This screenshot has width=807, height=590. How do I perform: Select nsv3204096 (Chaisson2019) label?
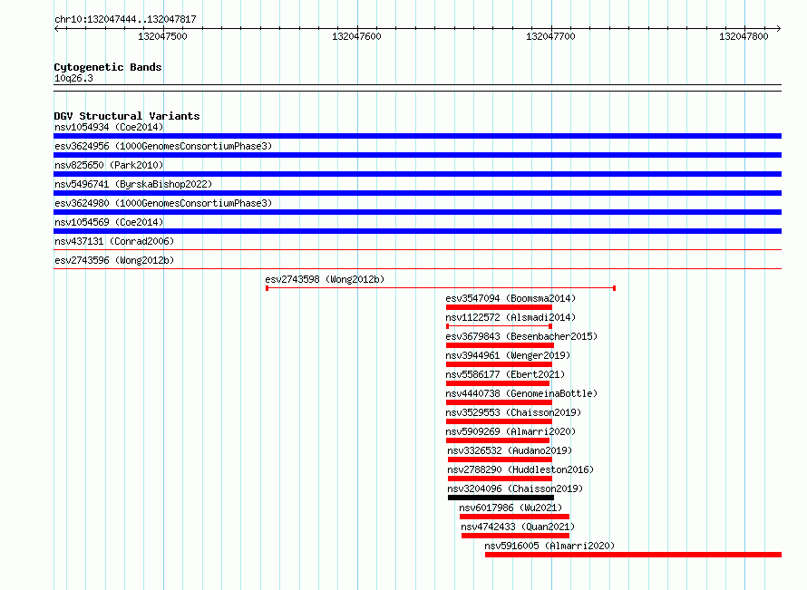pos(515,488)
